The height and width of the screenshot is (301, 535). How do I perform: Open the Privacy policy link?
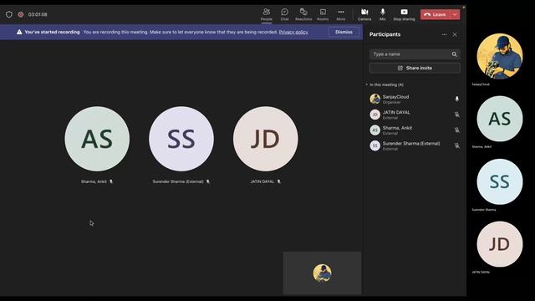point(293,32)
